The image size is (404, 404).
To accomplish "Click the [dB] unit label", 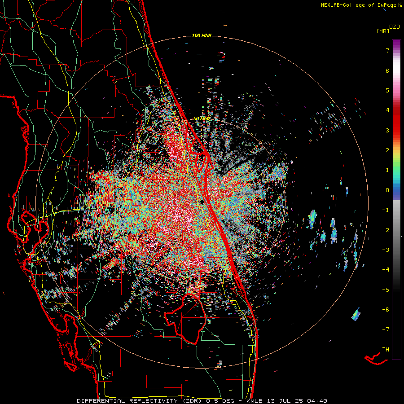I will pyautogui.click(x=383, y=31).
